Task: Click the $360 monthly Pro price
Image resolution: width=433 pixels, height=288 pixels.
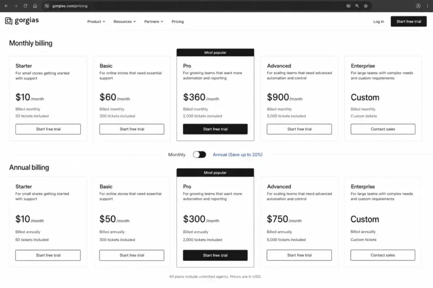Action: [194, 97]
